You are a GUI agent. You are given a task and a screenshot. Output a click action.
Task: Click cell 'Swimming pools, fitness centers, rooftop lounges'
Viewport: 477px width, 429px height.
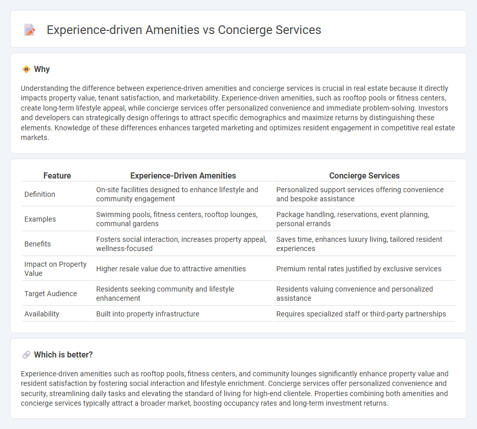coord(183,219)
